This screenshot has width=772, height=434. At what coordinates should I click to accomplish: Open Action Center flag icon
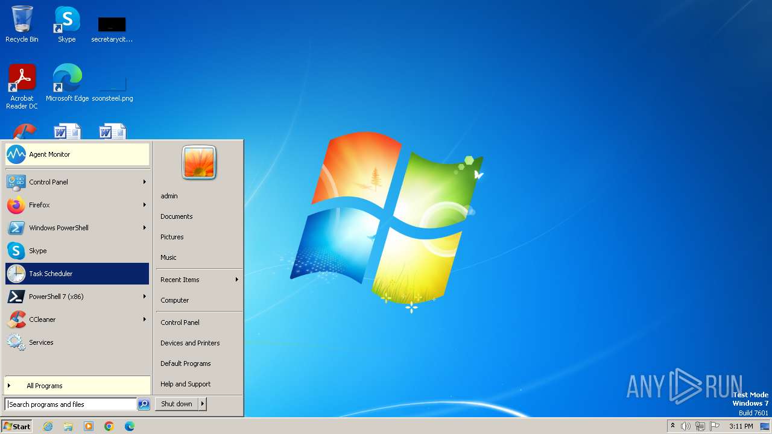[x=715, y=426]
